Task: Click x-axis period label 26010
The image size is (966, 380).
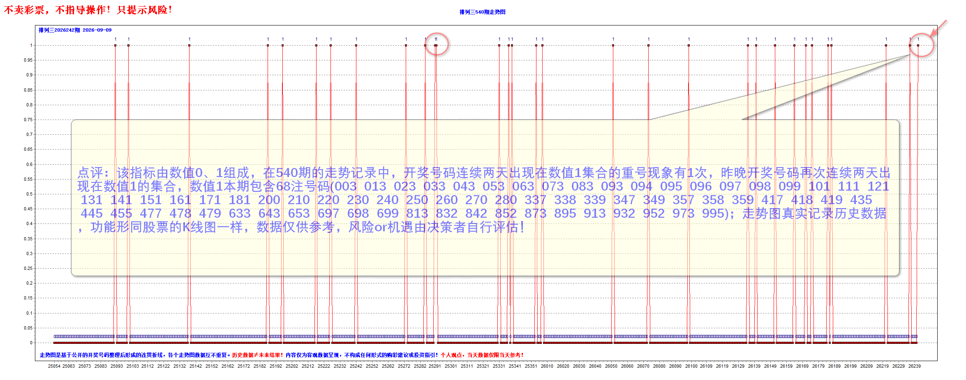Action: (x=547, y=366)
